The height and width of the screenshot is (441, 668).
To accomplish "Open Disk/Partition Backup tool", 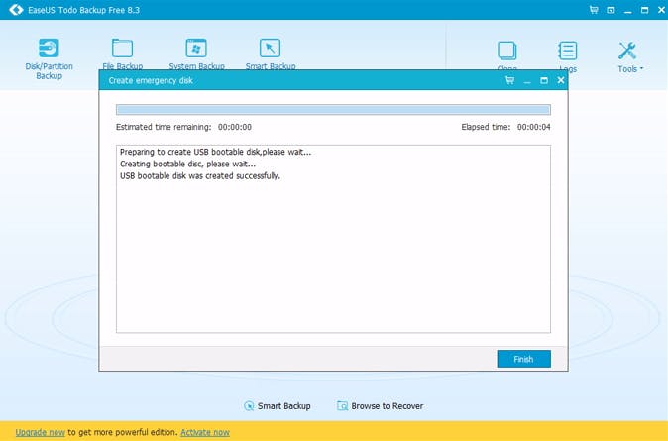I will pos(49,57).
